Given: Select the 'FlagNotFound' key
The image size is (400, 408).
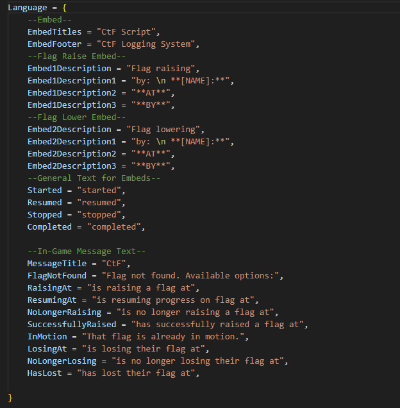Looking at the screenshot, I should tap(56, 276).
